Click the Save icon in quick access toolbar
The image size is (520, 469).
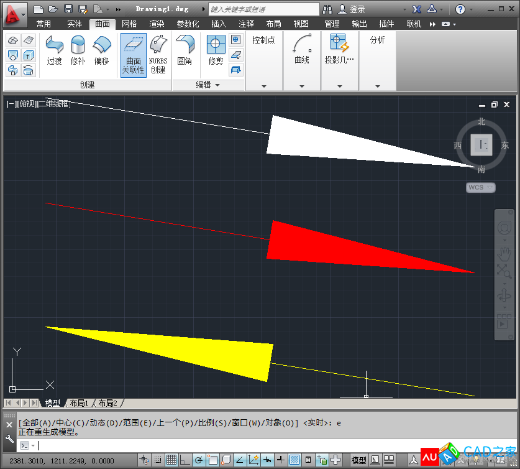pos(68,9)
